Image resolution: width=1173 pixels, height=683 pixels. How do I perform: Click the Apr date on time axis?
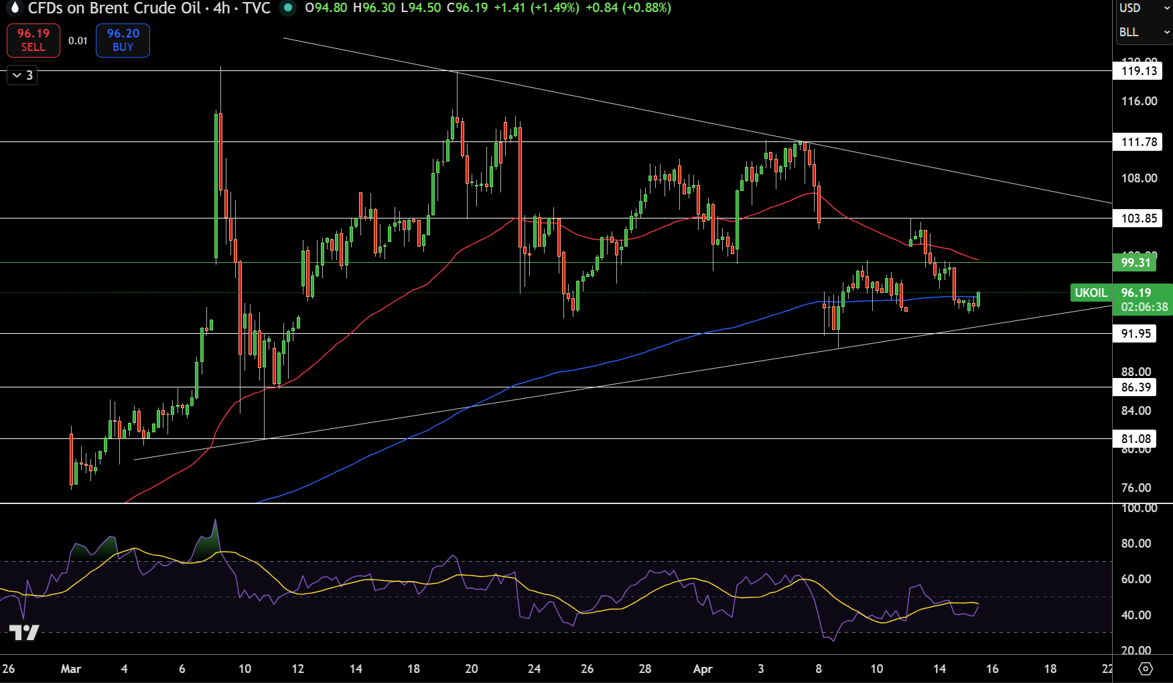pyautogui.click(x=703, y=669)
